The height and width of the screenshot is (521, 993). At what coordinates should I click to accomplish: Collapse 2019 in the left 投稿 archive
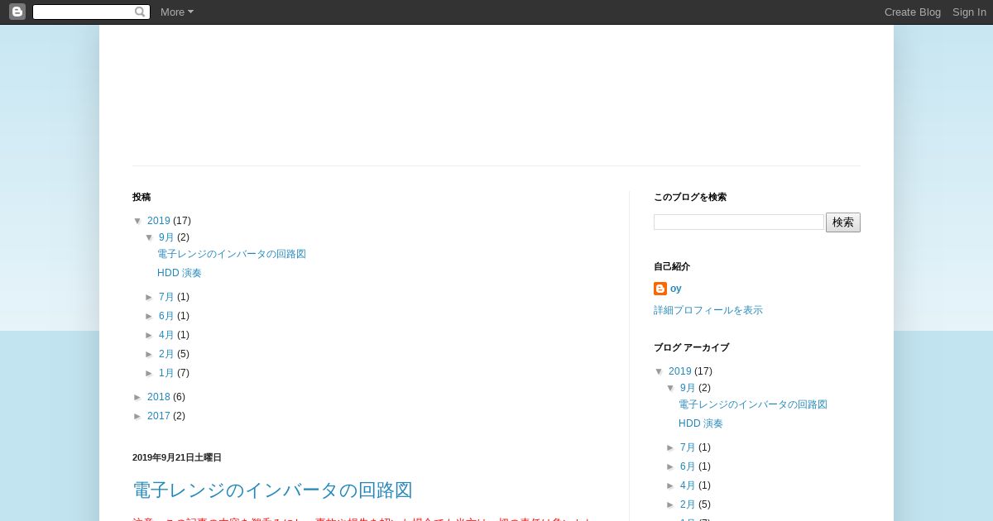(x=138, y=222)
